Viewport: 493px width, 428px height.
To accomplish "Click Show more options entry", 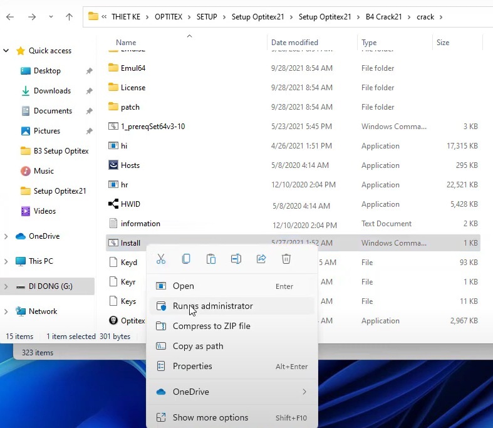I will click(210, 417).
